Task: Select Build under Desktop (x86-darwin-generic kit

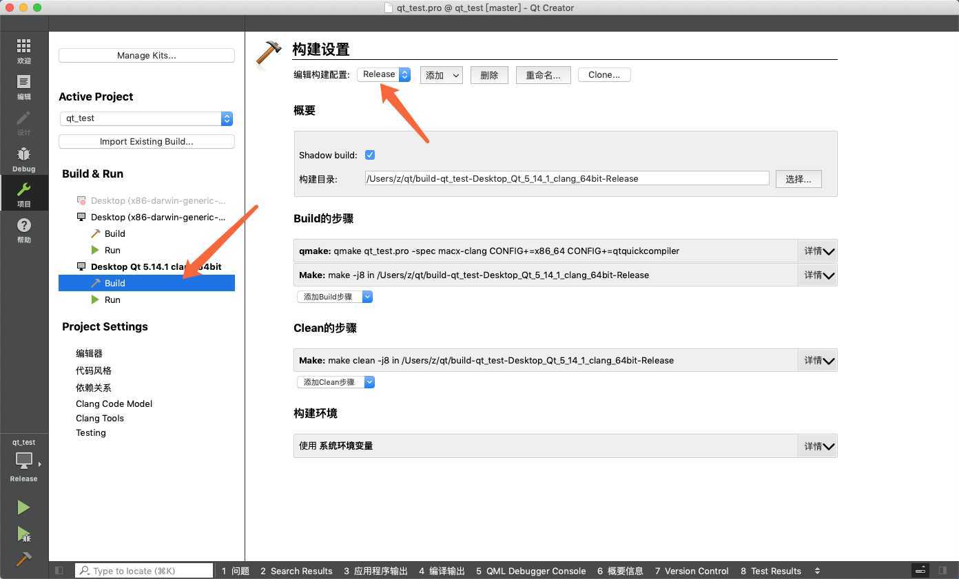Action: [114, 233]
